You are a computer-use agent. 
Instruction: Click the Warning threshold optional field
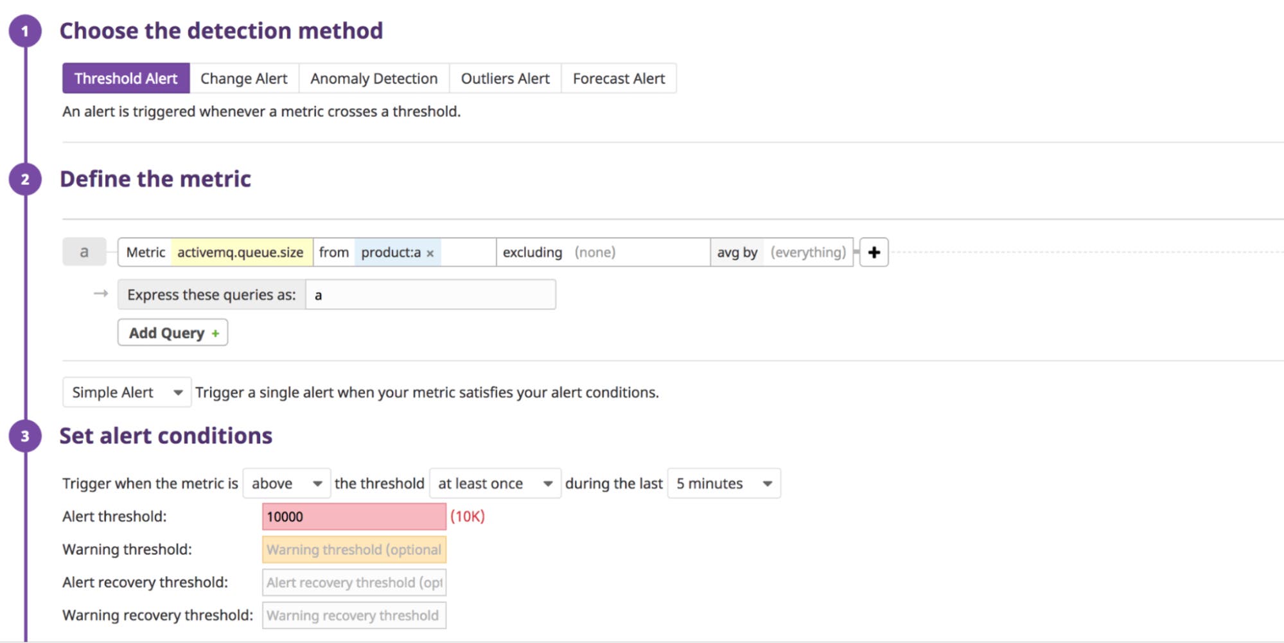click(x=353, y=549)
